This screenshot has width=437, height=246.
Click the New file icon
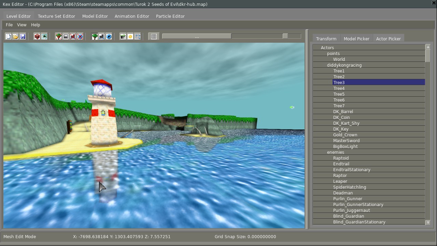coord(9,37)
